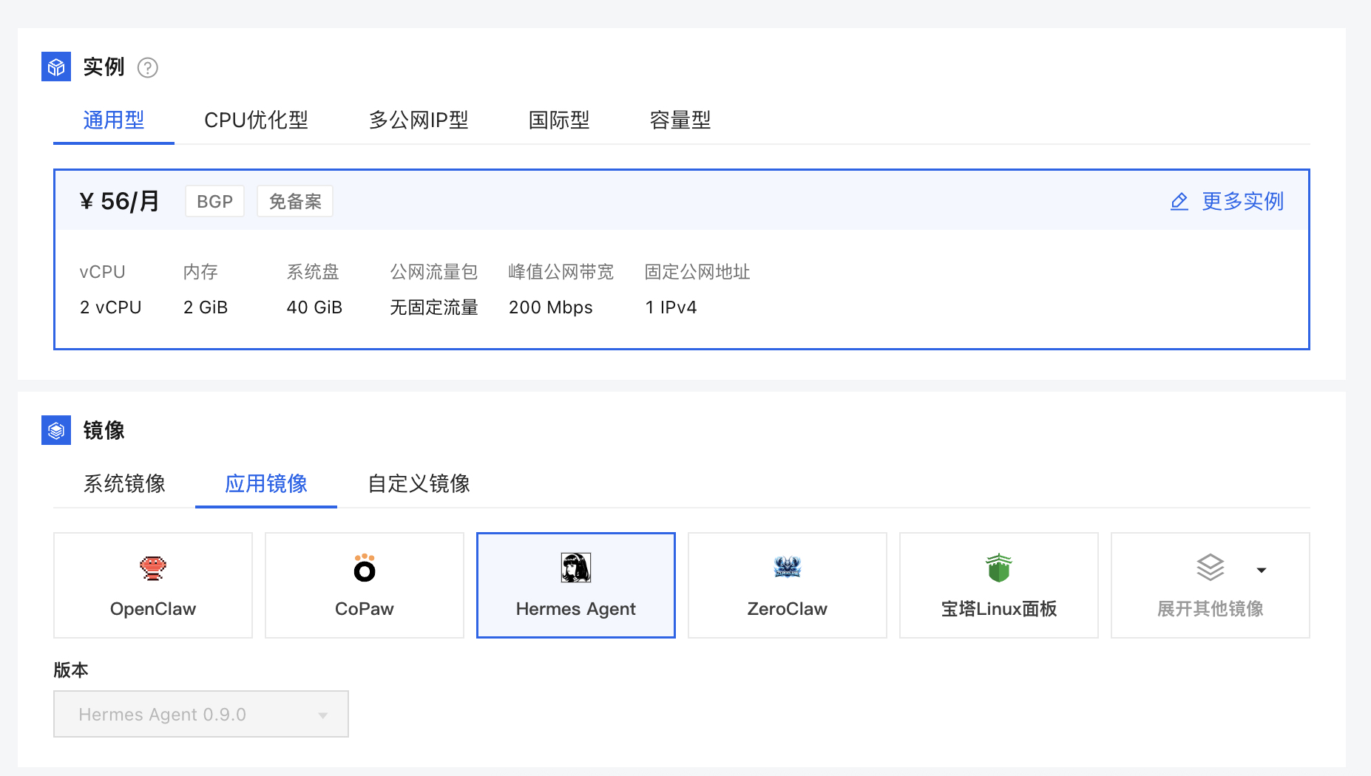Expand 展开其他镜像 via its arrow

tap(1262, 569)
